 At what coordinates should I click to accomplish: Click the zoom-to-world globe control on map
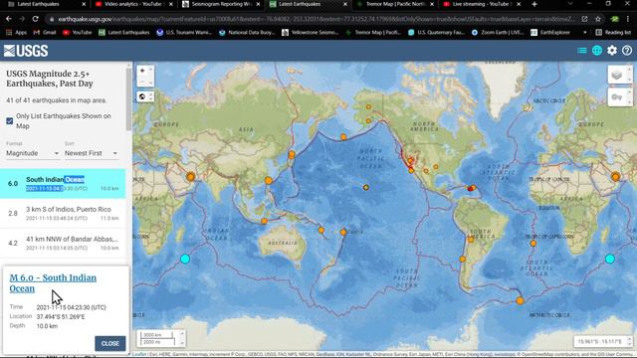pyautogui.click(x=142, y=96)
